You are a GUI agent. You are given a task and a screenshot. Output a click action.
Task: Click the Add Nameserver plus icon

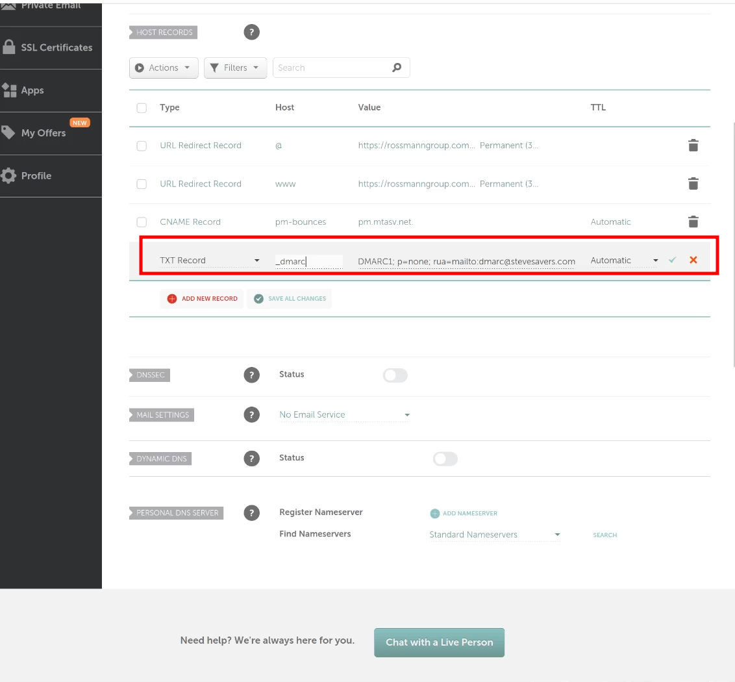click(x=434, y=513)
